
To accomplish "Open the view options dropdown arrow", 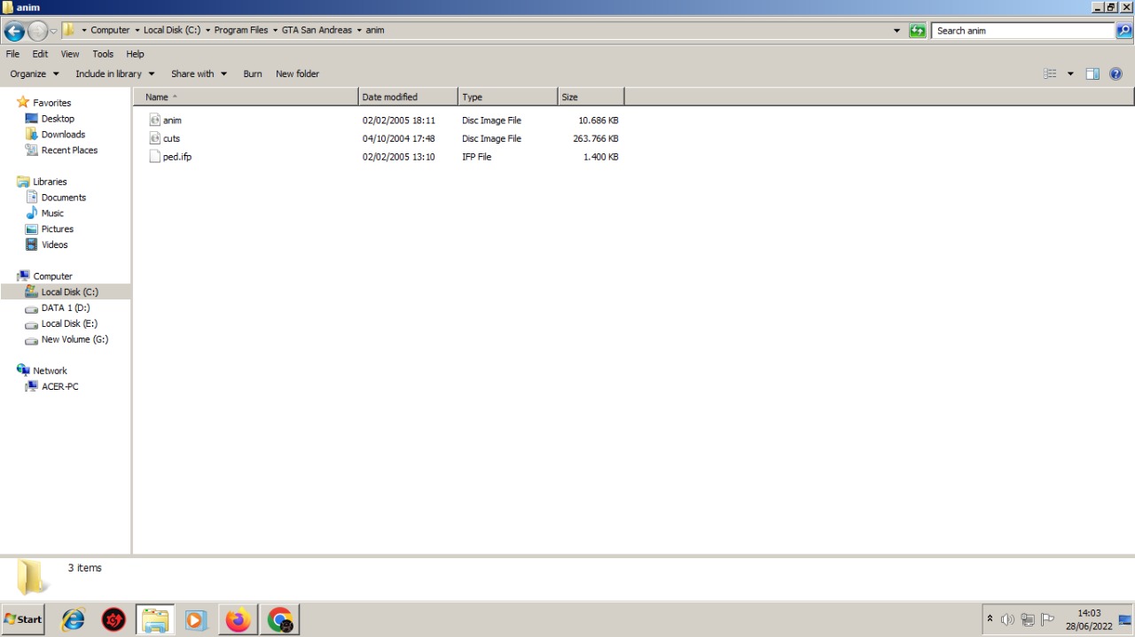I will click(1070, 74).
